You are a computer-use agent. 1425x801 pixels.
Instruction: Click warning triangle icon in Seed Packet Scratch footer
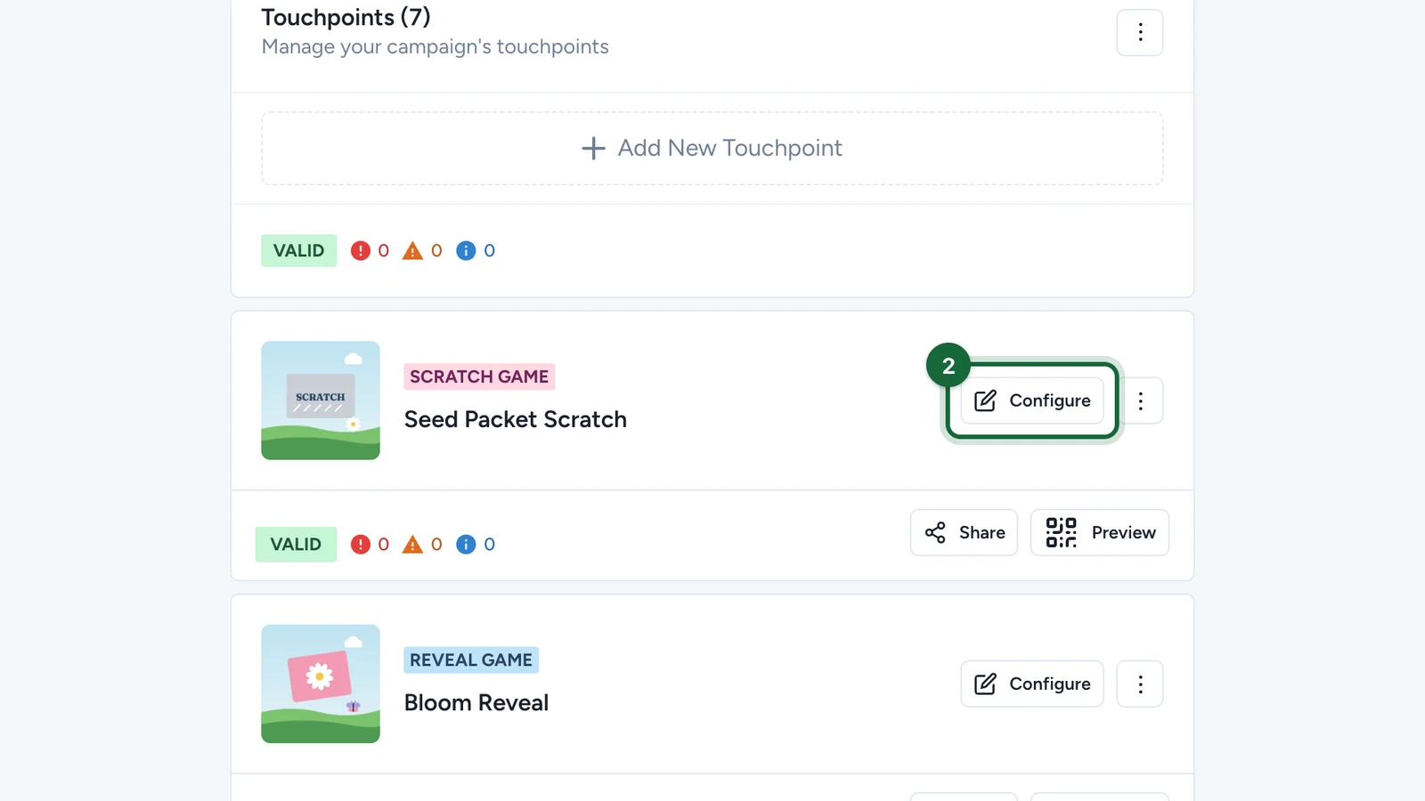412,545
